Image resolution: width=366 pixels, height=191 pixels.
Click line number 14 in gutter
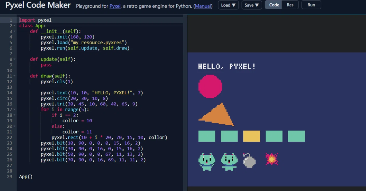[x=10, y=93]
